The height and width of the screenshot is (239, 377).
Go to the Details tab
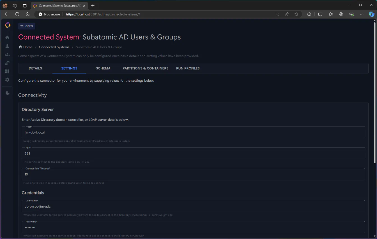click(x=35, y=68)
